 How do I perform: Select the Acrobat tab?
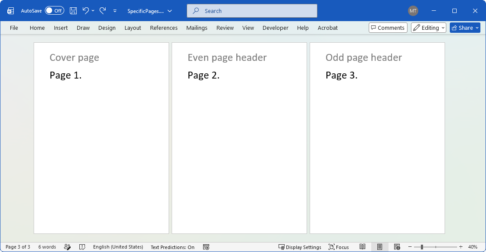point(328,28)
